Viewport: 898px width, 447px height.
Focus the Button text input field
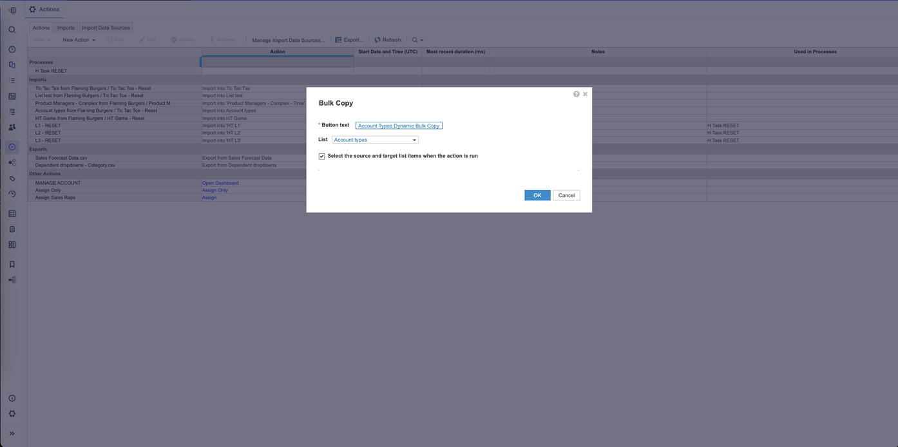tap(399, 126)
